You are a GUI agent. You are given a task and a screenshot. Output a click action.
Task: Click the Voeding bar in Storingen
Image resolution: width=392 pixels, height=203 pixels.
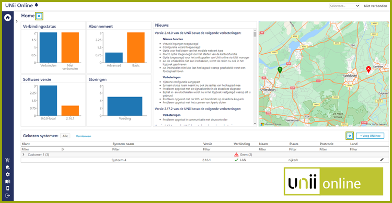125,106
